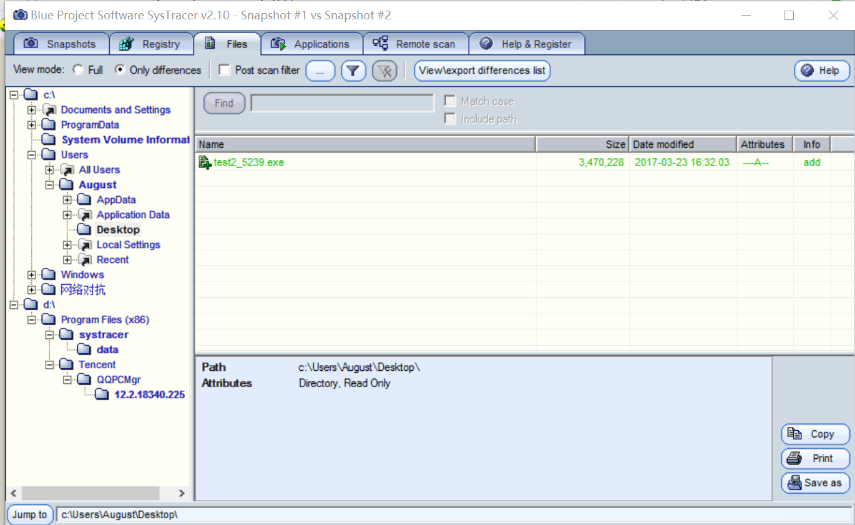Click the Find search text field
This screenshot has height=525, width=855.
coord(342,103)
